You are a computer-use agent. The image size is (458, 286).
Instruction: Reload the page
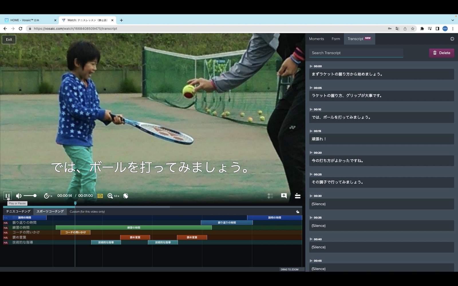tap(21, 29)
